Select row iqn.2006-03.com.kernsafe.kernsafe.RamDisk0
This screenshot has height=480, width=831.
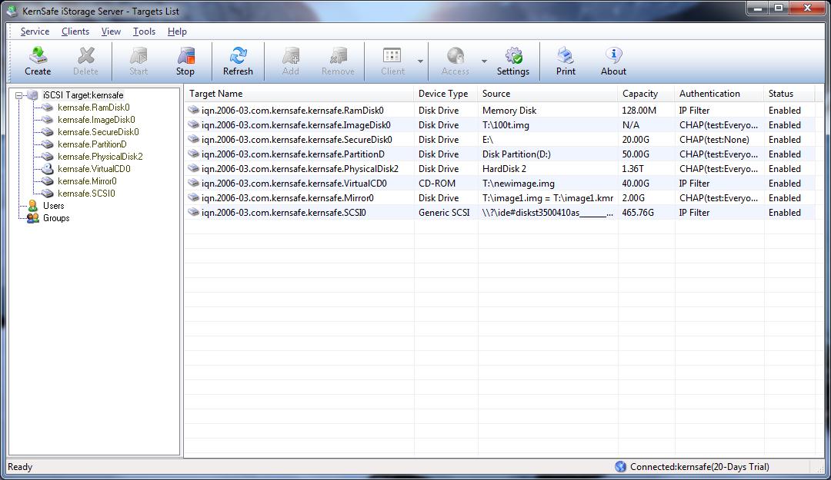click(500, 111)
